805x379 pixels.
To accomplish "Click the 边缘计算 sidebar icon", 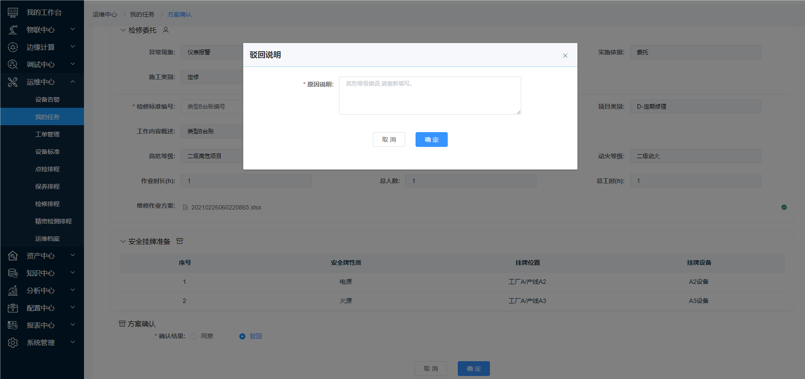I will [13, 47].
